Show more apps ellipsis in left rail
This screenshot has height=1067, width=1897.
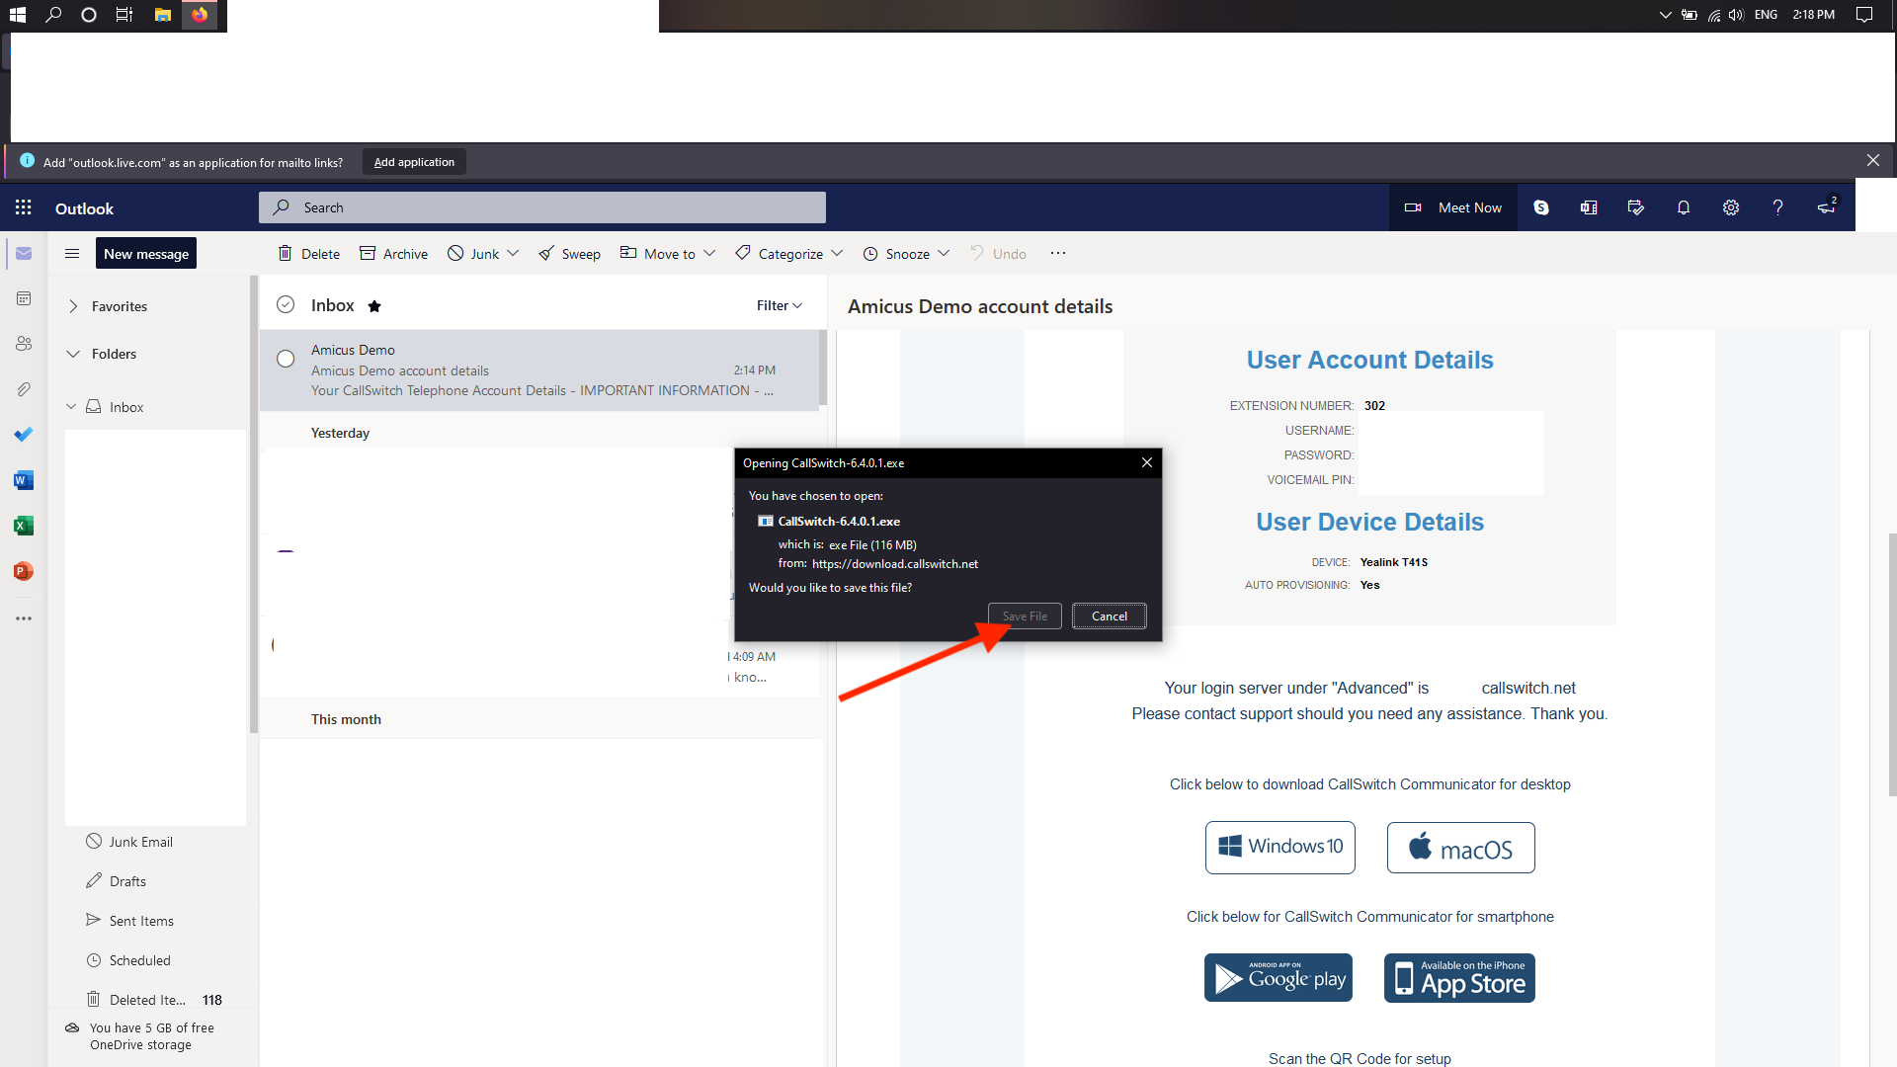(x=24, y=618)
